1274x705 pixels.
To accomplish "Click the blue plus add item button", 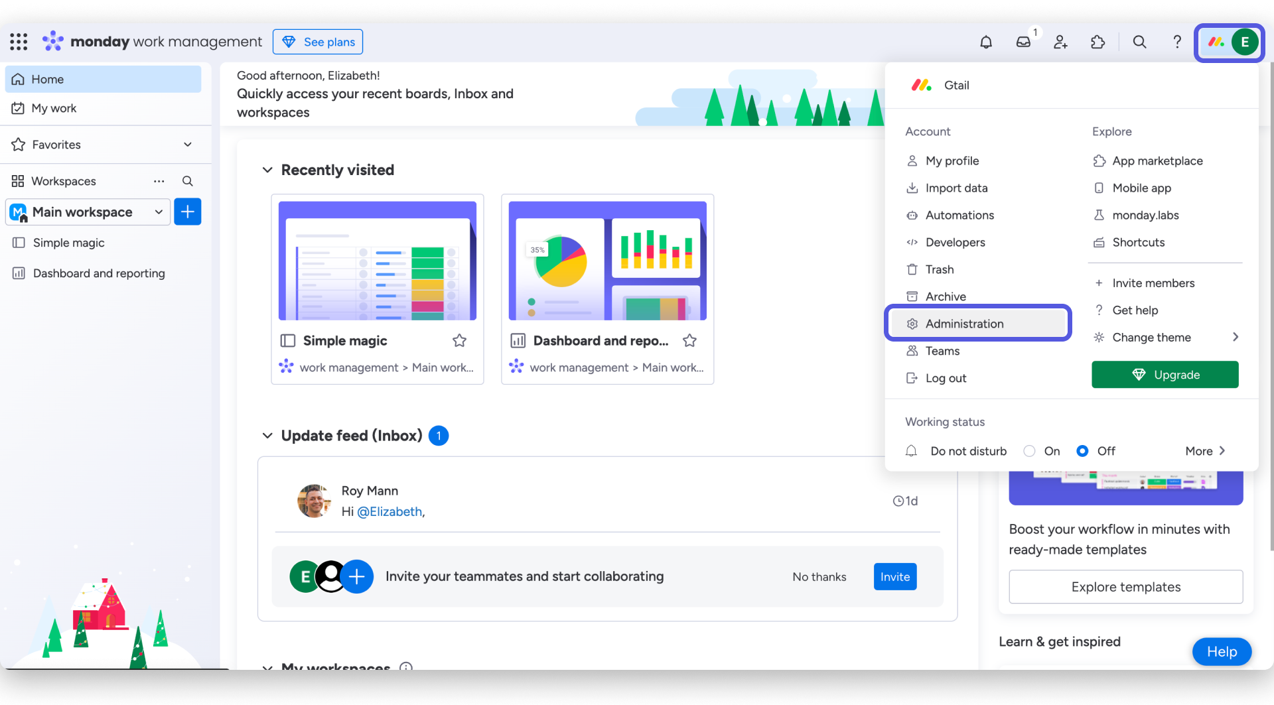I will pyautogui.click(x=188, y=212).
